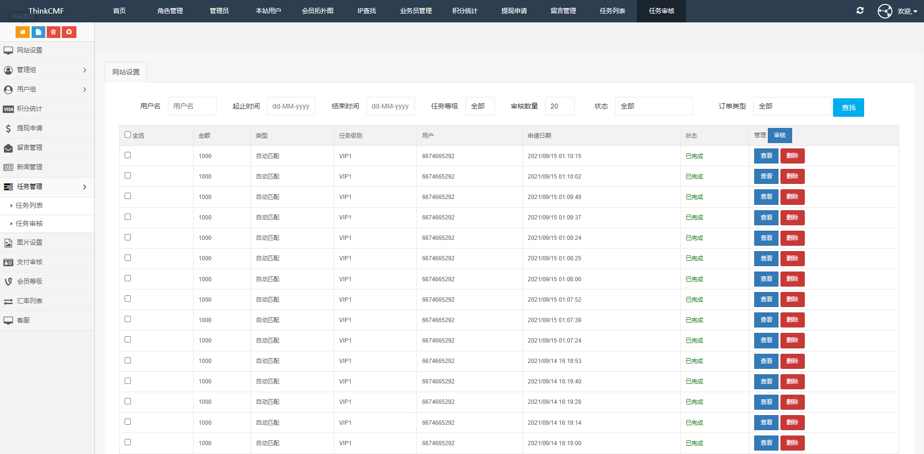Open the 状态 filter dropdown
This screenshot has height=454, width=924.
(x=653, y=106)
